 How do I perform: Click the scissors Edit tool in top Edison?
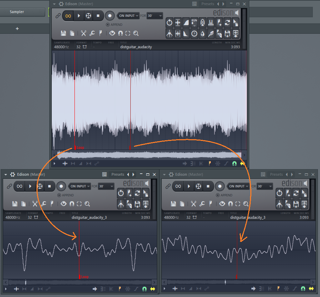click(83, 33)
